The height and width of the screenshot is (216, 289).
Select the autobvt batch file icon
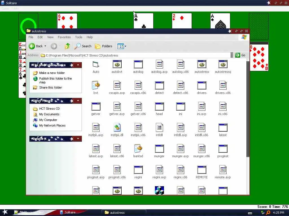point(117,64)
